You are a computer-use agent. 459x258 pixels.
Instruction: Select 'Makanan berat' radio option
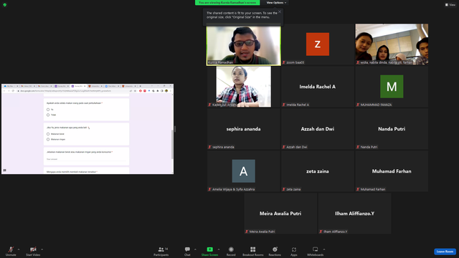(48, 134)
